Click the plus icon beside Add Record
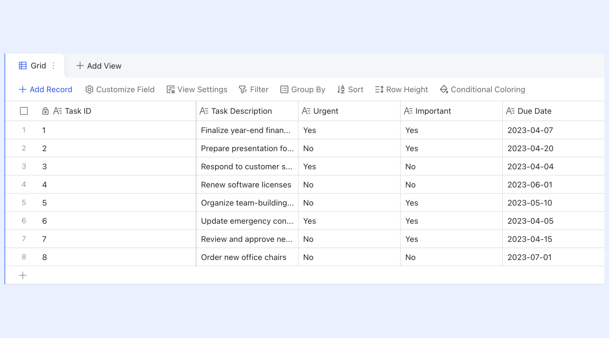Viewport: 609px width, 338px height. click(x=23, y=89)
